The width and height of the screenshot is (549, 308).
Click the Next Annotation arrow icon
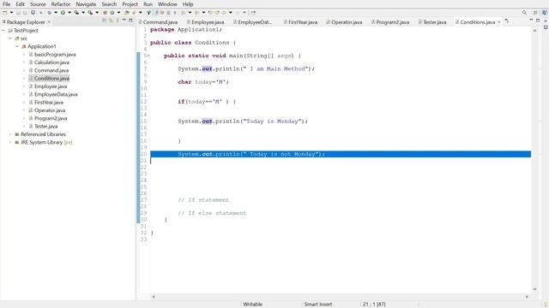point(183,13)
